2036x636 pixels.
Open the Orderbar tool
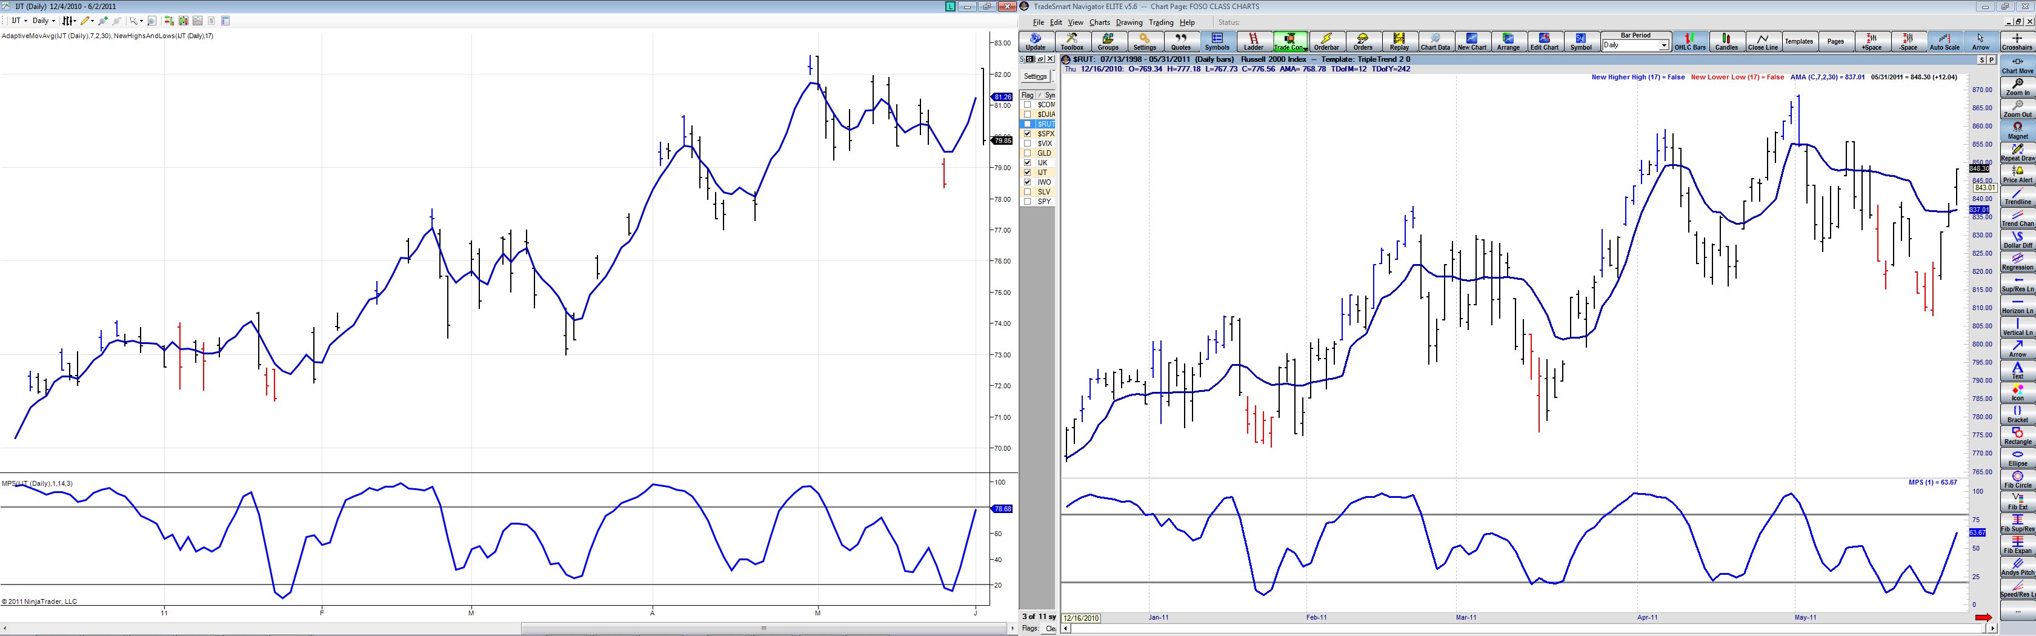pos(1326,41)
